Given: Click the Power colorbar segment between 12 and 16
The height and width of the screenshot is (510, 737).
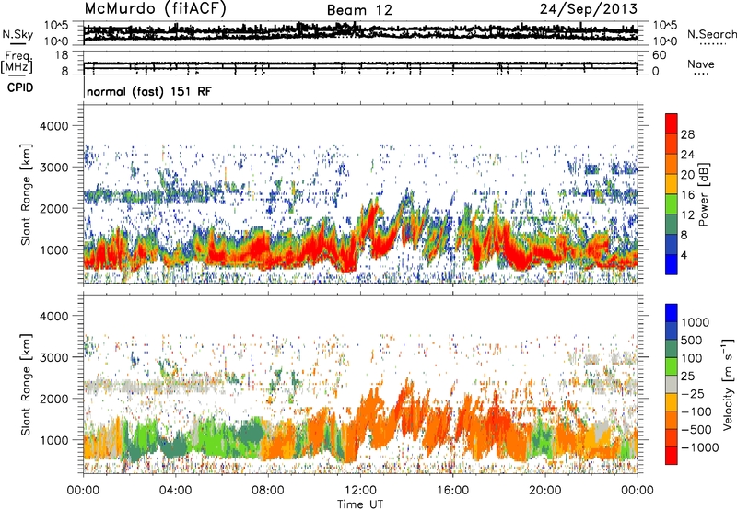Looking at the screenshot, I should point(672,204).
